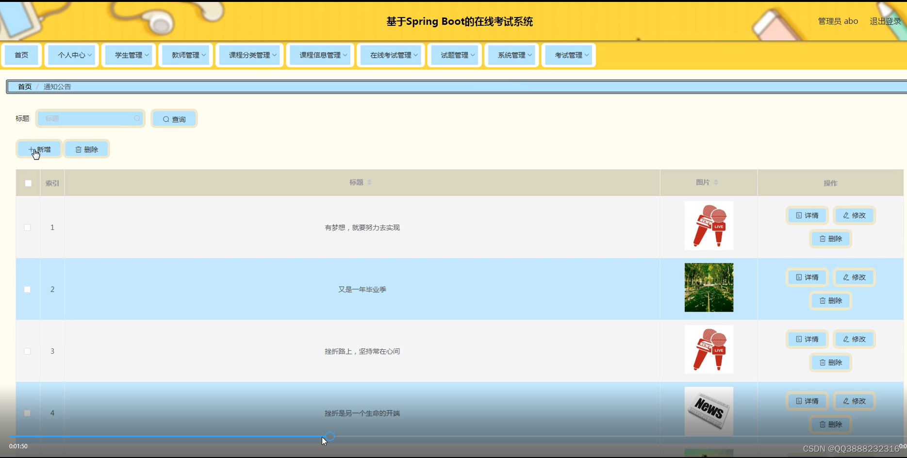Click 删除 for 又是一年毕业季
907x458 pixels.
[x=830, y=300]
